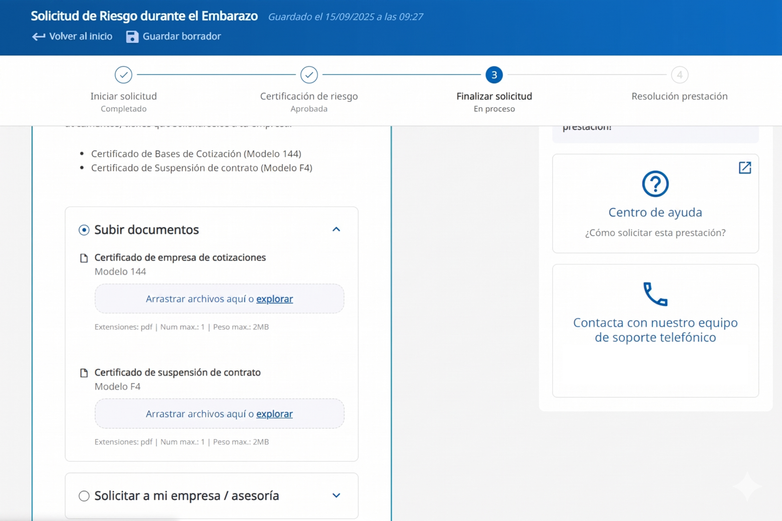The width and height of the screenshot is (782, 521).
Task: Collapse the Subir documentos section chevron
Action: (336, 229)
